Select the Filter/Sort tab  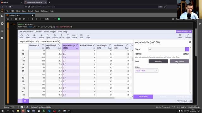point(143,97)
